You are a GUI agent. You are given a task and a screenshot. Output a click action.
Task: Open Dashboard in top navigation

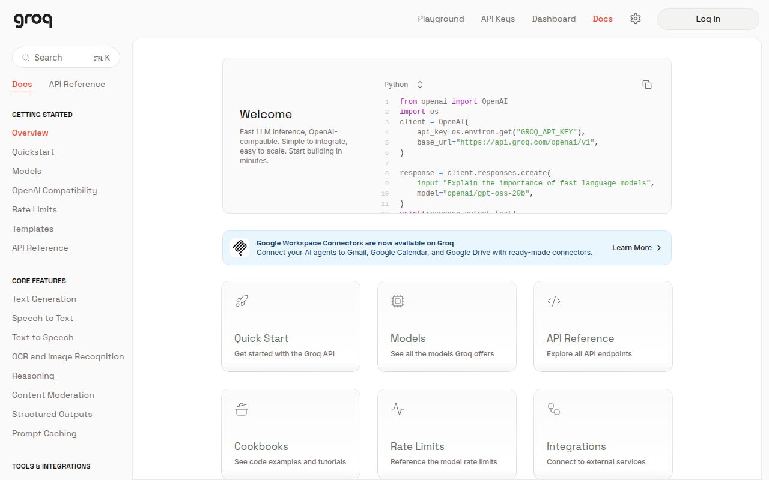coord(554,19)
